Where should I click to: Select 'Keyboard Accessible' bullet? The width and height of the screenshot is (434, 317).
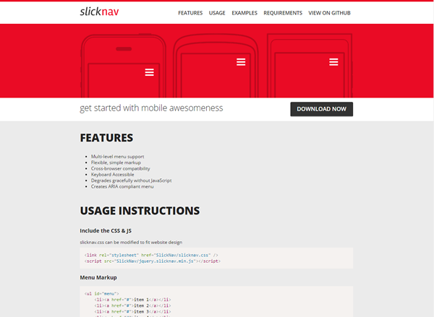point(113,175)
